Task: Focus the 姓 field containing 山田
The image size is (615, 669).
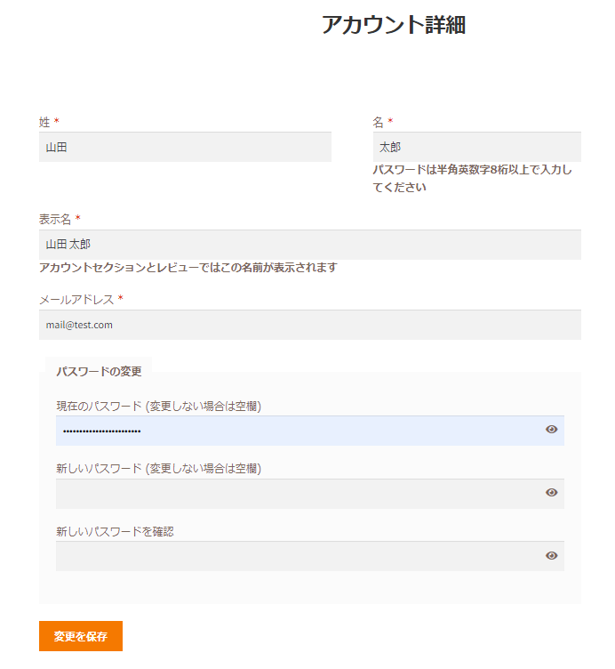Action: [x=185, y=148]
